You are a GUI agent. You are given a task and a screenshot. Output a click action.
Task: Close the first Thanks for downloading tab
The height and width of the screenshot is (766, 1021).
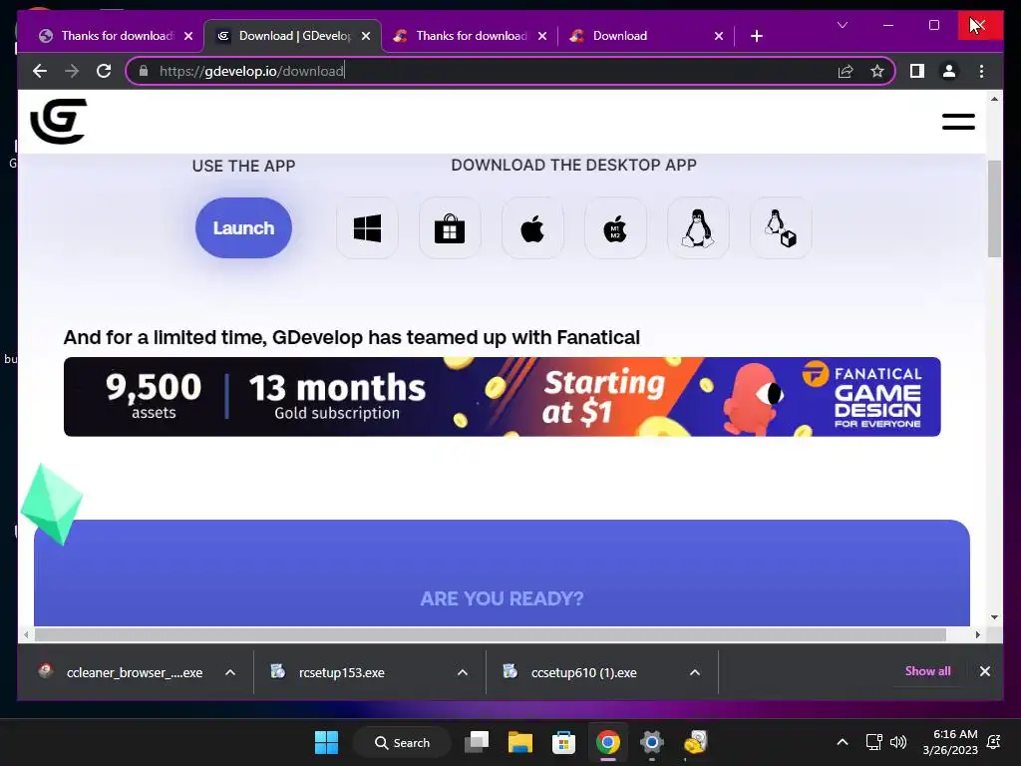pyautogui.click(x=188, y=36)
